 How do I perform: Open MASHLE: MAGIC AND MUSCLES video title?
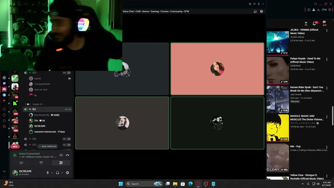pyautogui.click(x=307, y=118)
